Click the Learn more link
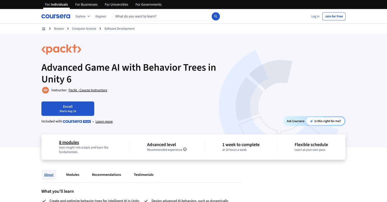The image size is (387, 202). point(104,122)
